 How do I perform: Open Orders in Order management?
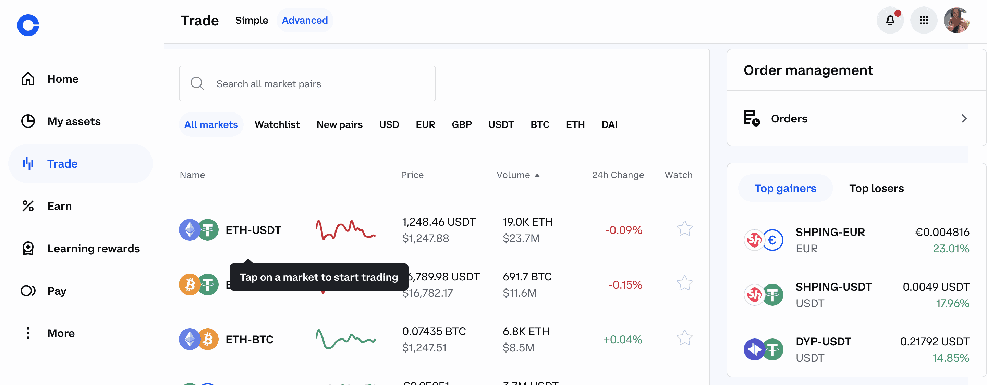pos(856,119)
